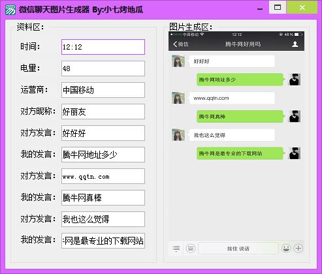
Task: Click the 电量: label
Action: (x=30, y=68)
